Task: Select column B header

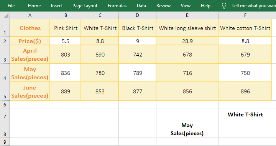Action: [66, 15]
